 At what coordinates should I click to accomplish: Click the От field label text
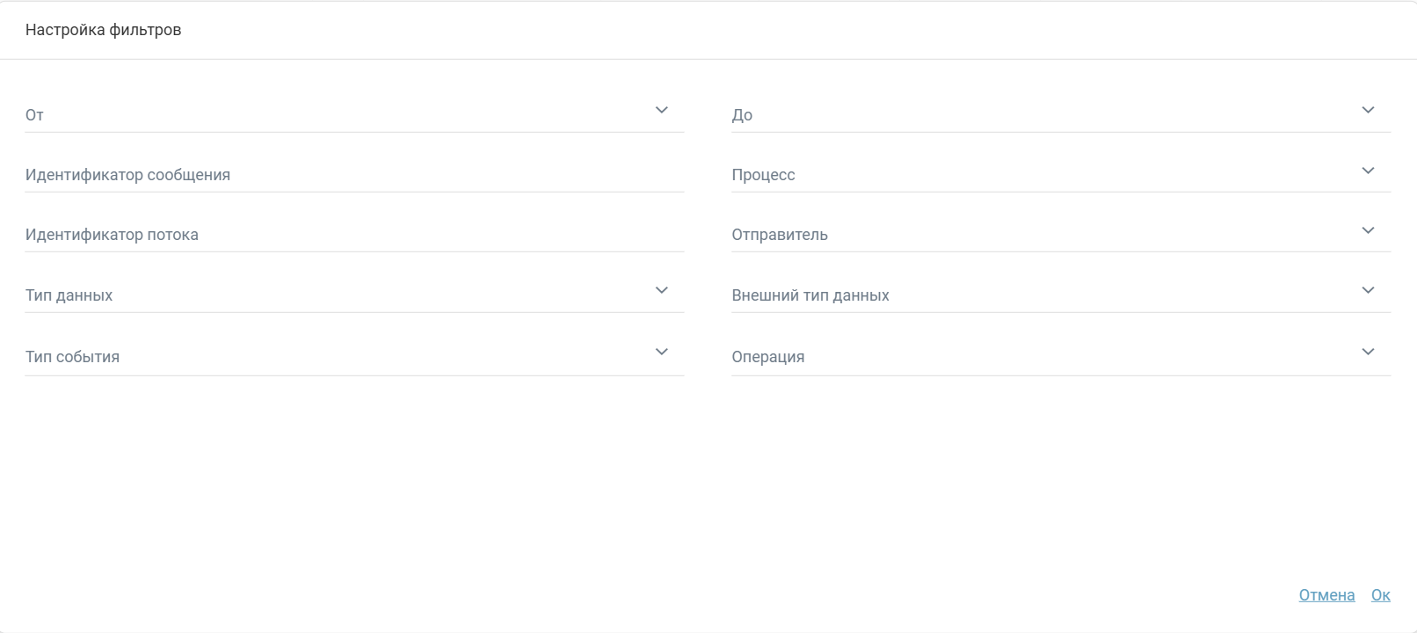pyautogui.click(x=34, y=115)
